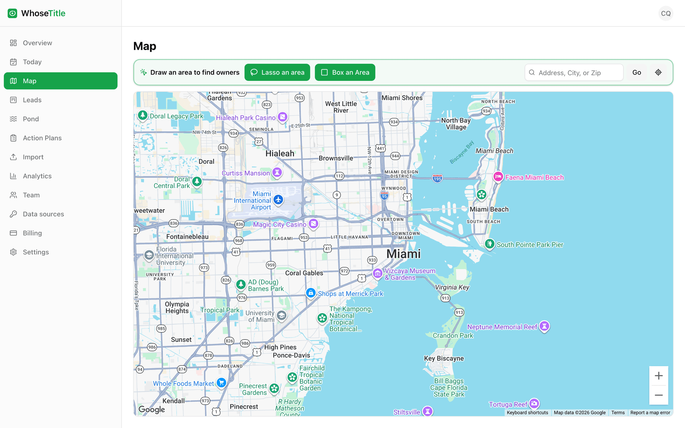Open Overview in the sidebar
This screenshot has height=428, width=685.
click(61, 43)
